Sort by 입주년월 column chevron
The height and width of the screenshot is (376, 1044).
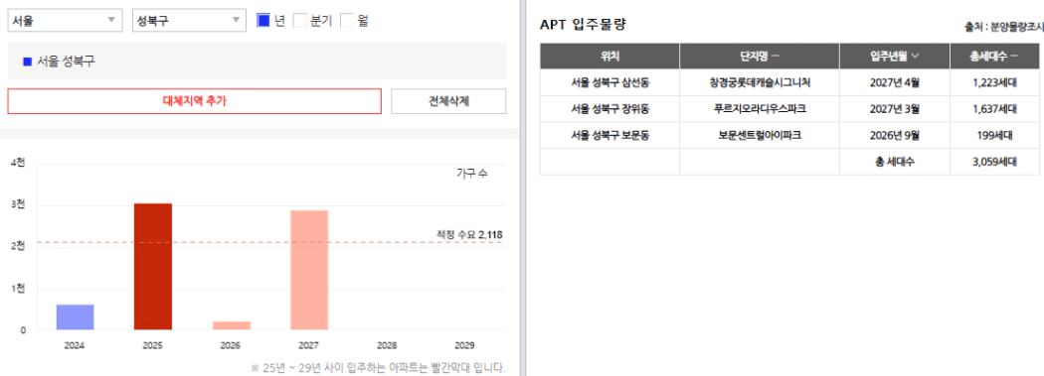click(x=916, y=57)
